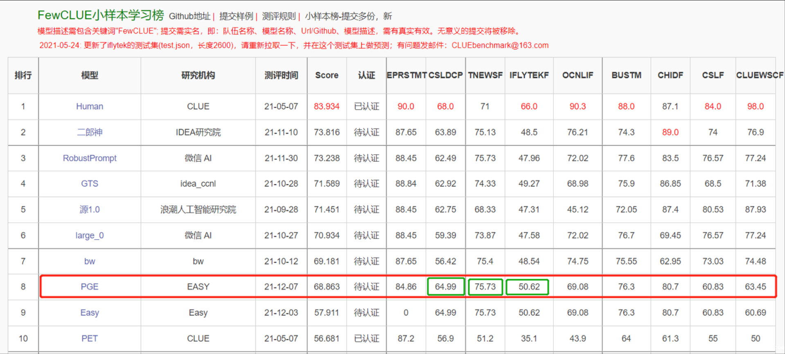The width and height of the screenshot is (785, 354).
Task: Open the 源1.0 model link
Action: pyautogui.click(x=89, y=210)
